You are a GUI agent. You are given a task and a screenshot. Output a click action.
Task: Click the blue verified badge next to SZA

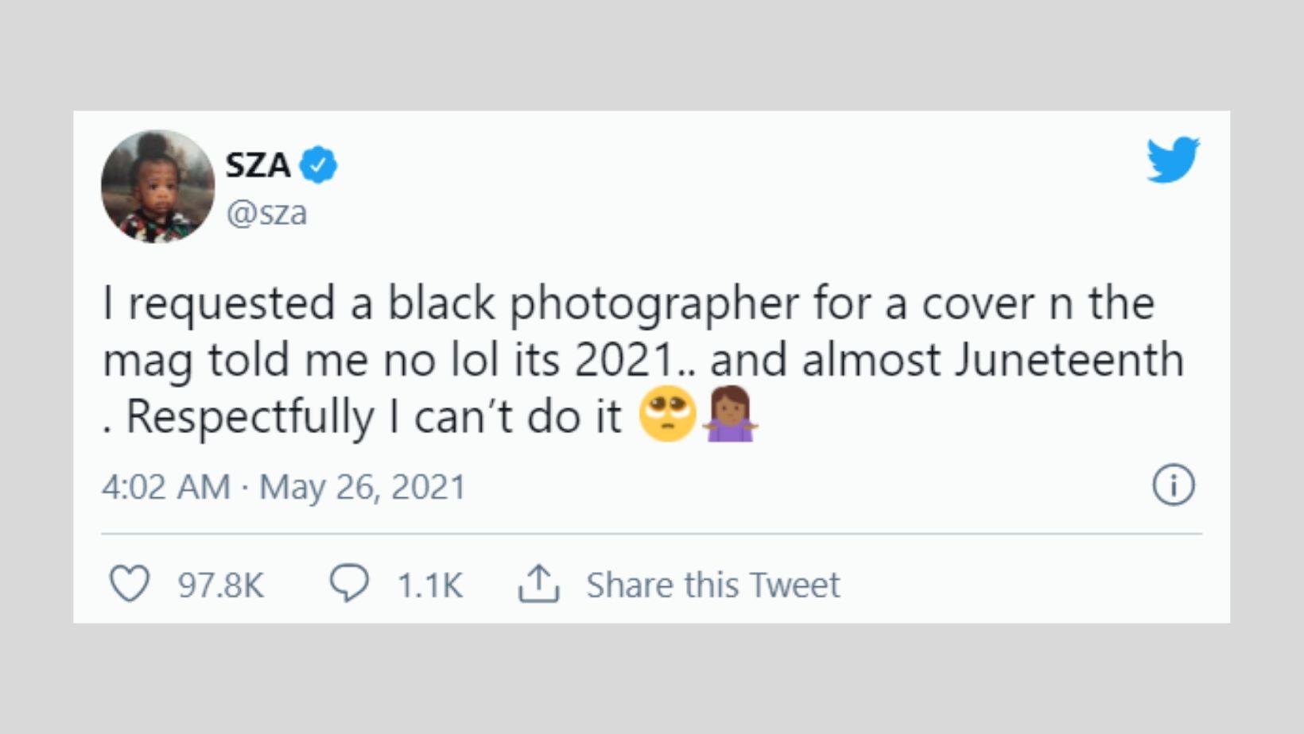point(319,165)
